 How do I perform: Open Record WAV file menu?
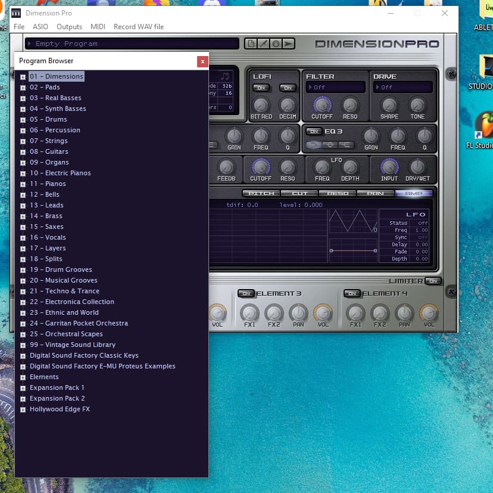click(x=139, y=27)
